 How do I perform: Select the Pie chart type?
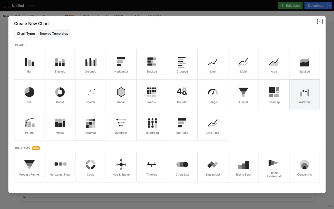pos(30,95)
